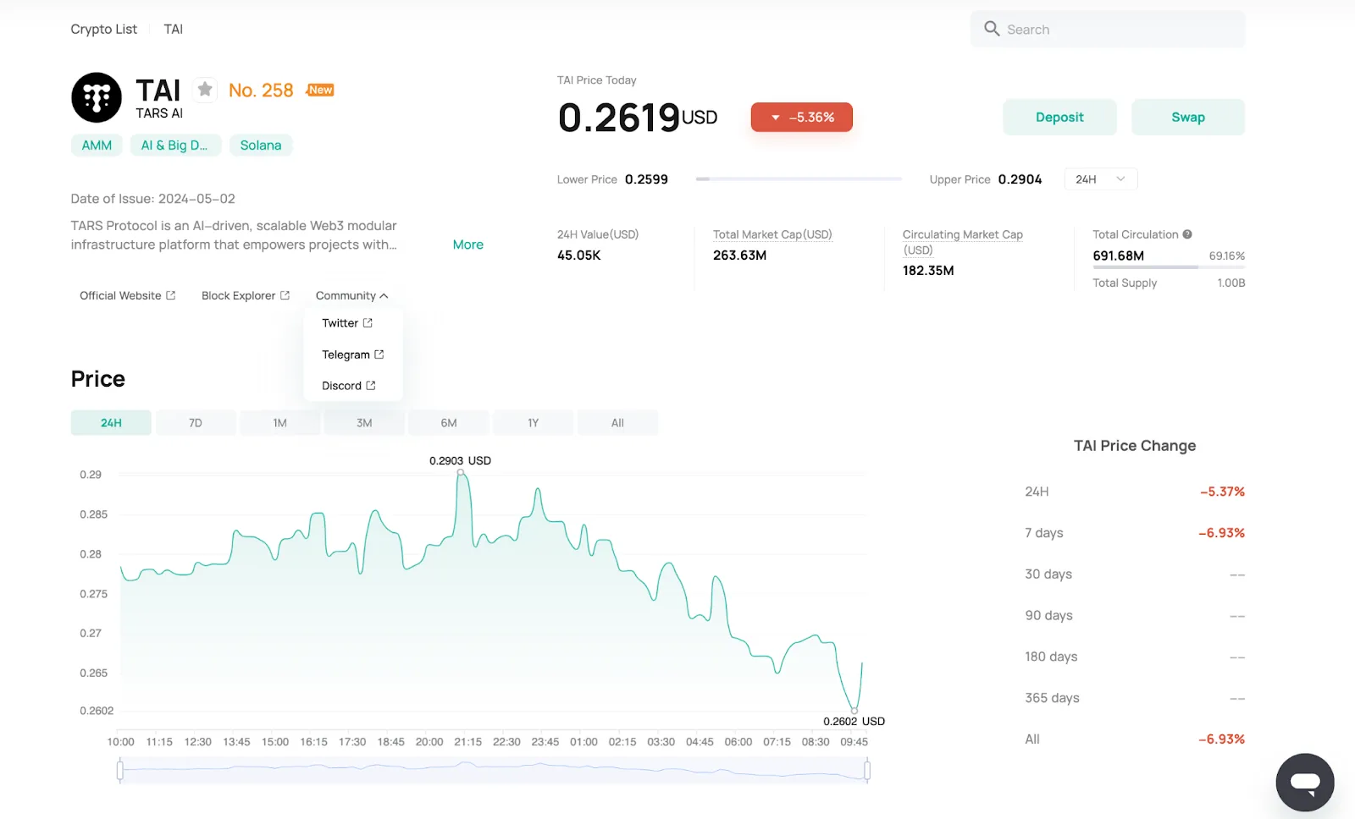This screenshot has width=1355, height=819.
Task: Click the Total Market Cap(USD) label
Action: pyautogui.click(x=772, y=234)
